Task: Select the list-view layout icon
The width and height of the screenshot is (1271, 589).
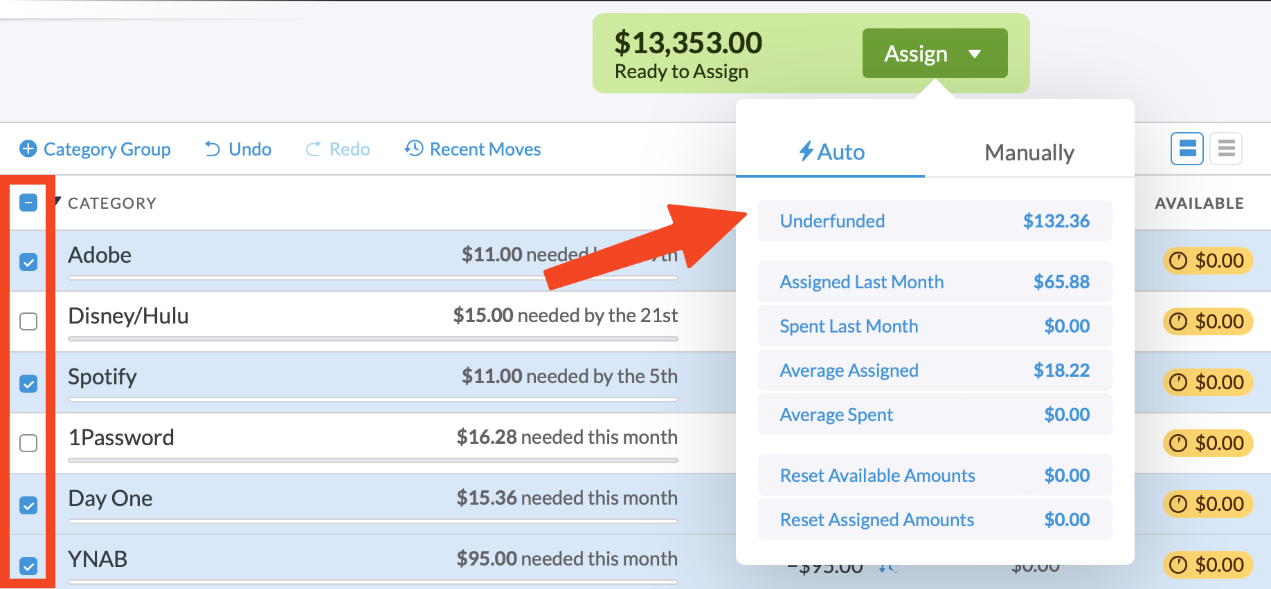Action: [x=1225, y=148]
